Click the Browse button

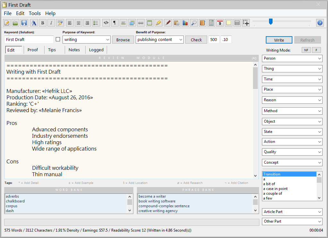point(123,40)
